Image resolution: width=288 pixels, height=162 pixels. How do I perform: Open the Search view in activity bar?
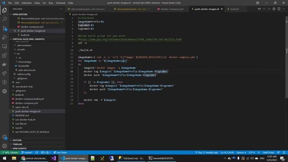coord(4,19)
